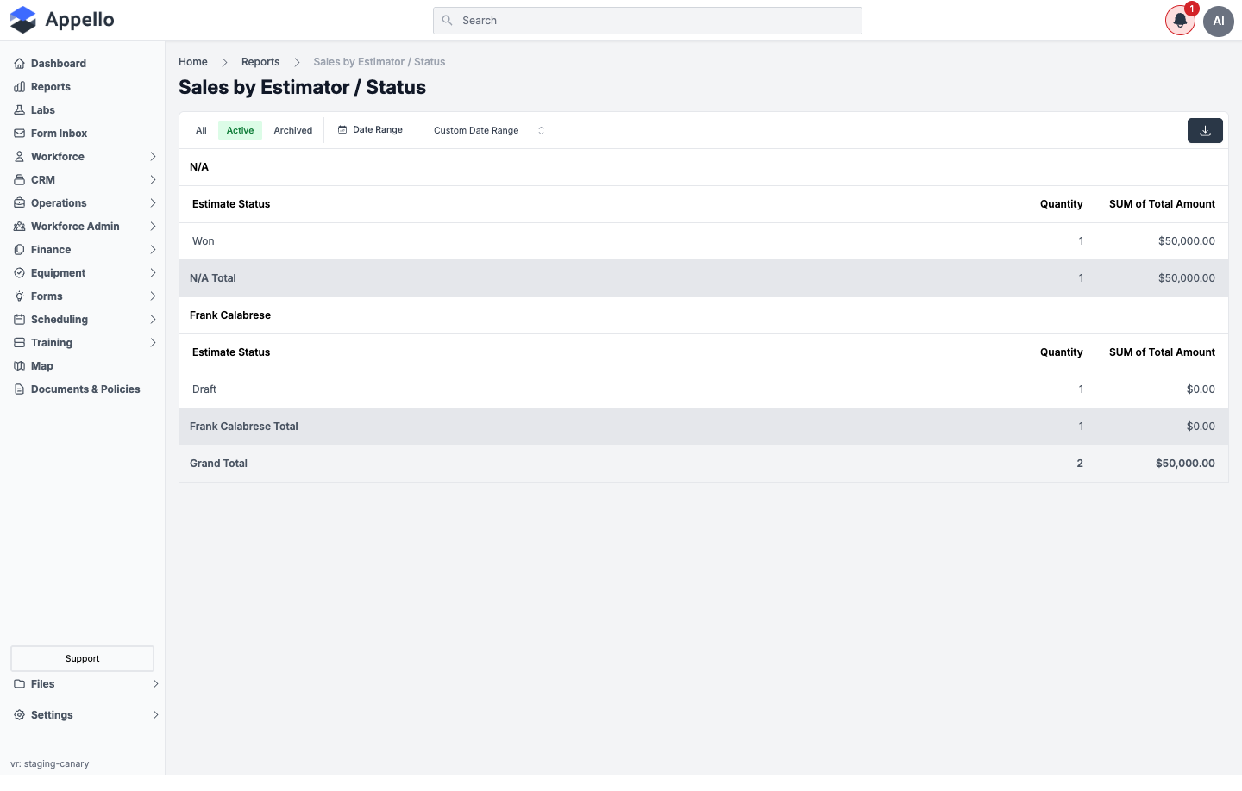Click the Equipment check-circle icon
Screen dimensions: 1242x791
pyautogui.click(x=19, y=273)
